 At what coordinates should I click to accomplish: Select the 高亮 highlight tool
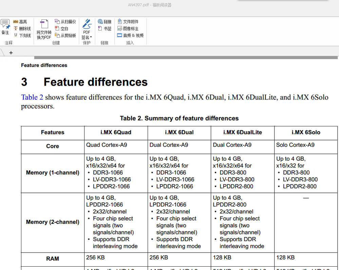coord(20,22)
